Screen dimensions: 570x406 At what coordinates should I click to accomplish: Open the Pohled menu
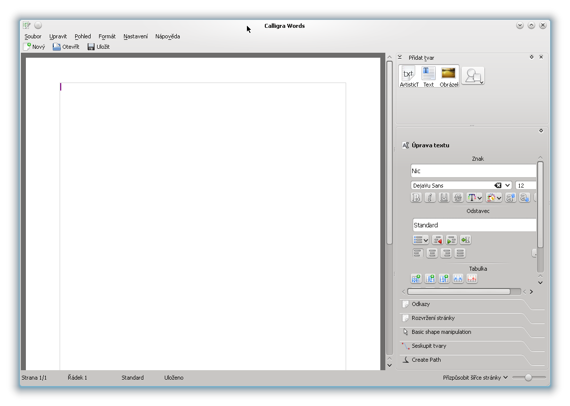pyautogui.click(x=83, y=36)
